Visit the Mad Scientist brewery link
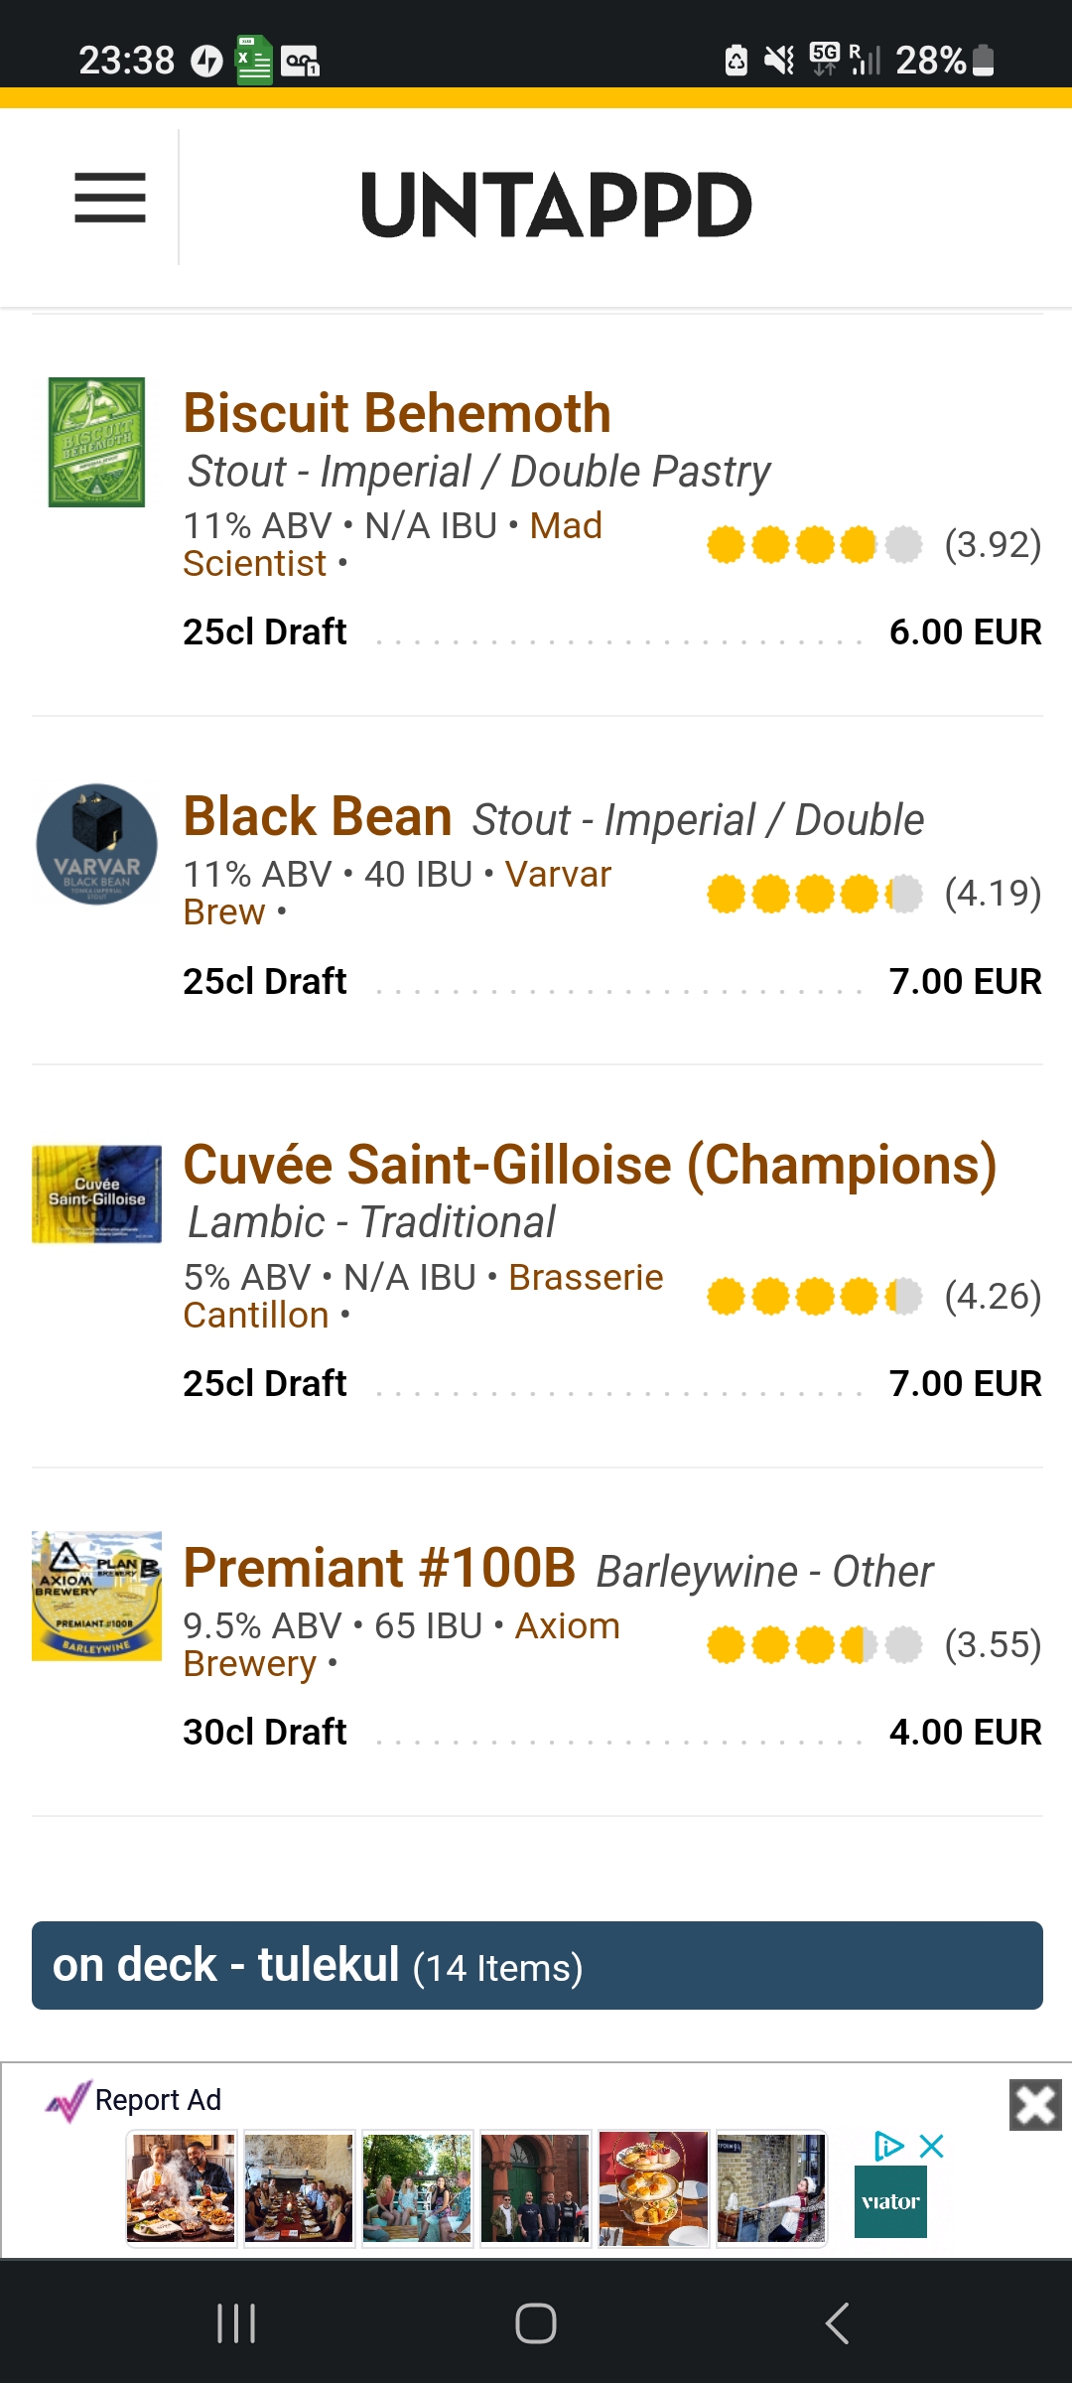1072x2383 pixels. [566, 526]
